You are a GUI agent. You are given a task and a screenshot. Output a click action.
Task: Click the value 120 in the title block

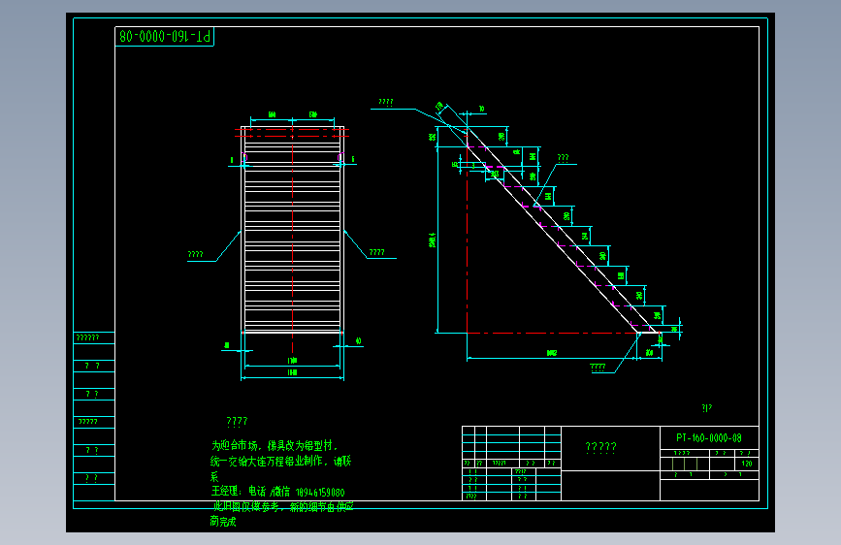[747, 464]
